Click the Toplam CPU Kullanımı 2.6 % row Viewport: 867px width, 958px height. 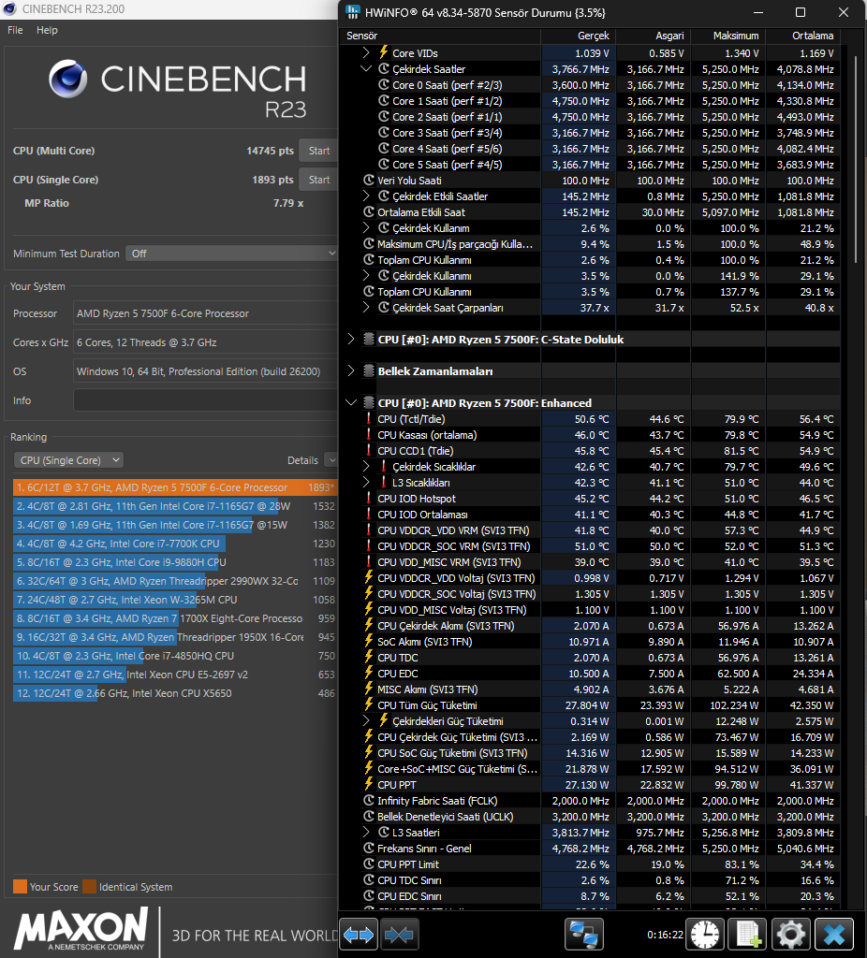point(590,260)
